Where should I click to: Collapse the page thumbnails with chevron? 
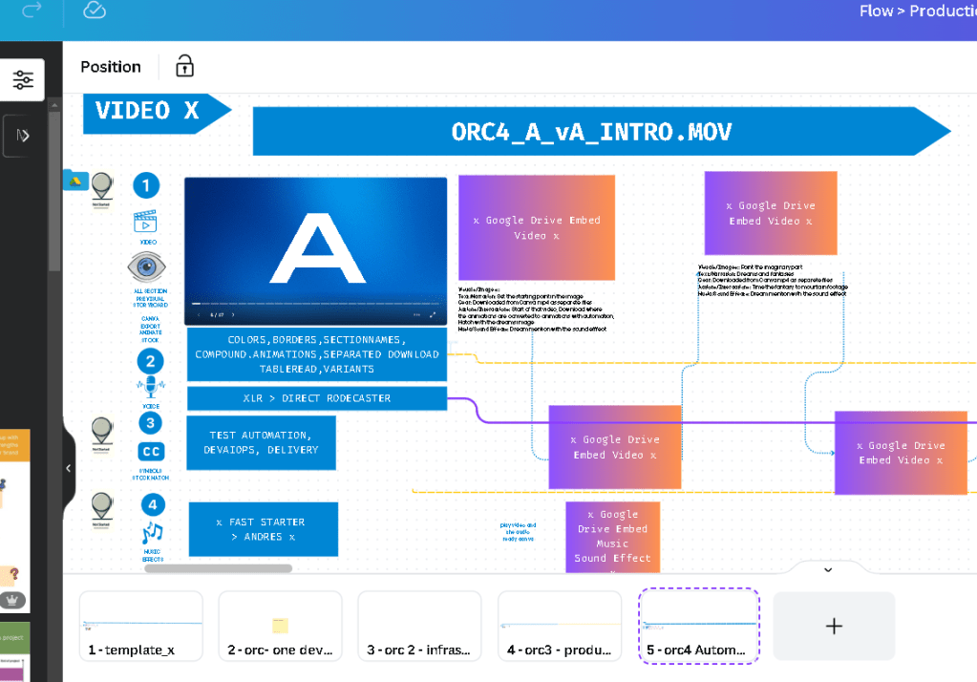tap(828, 570)
